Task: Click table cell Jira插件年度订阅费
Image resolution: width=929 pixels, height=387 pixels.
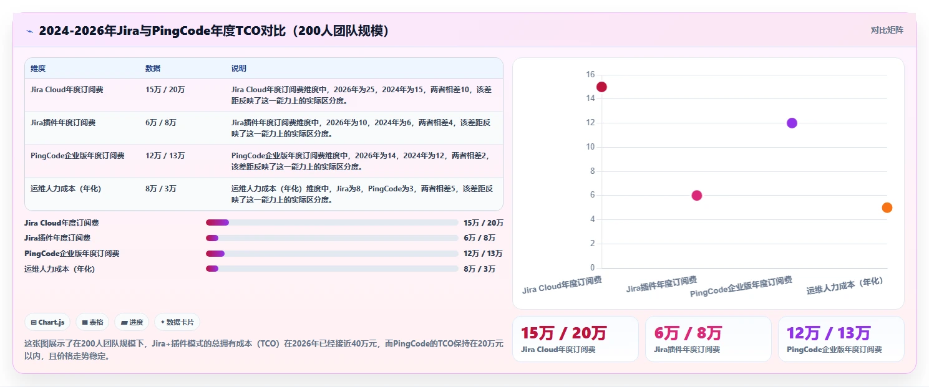Action: tap(63, 123)
